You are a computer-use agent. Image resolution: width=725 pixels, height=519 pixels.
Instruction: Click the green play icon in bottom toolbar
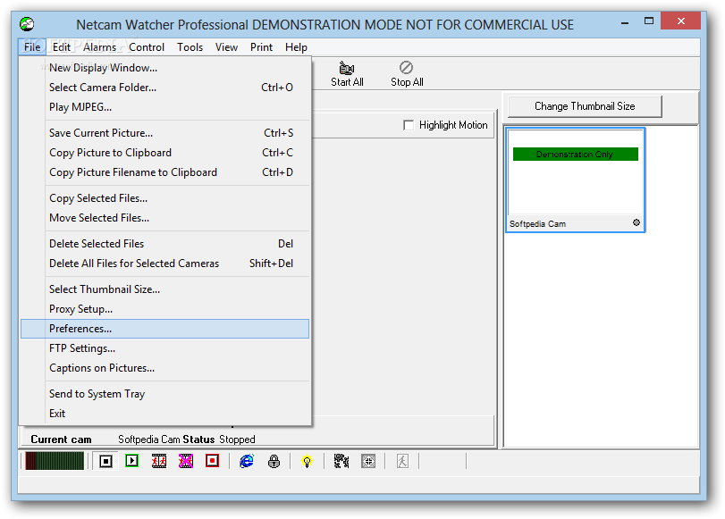point(132,461)
